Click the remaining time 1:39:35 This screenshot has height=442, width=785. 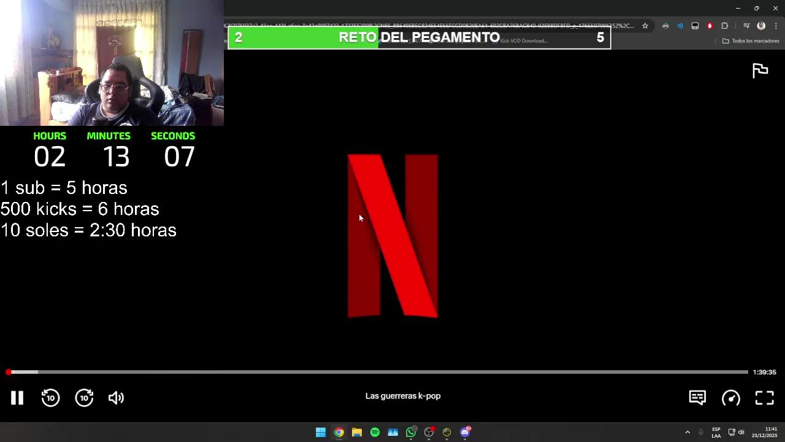[765, 372]
